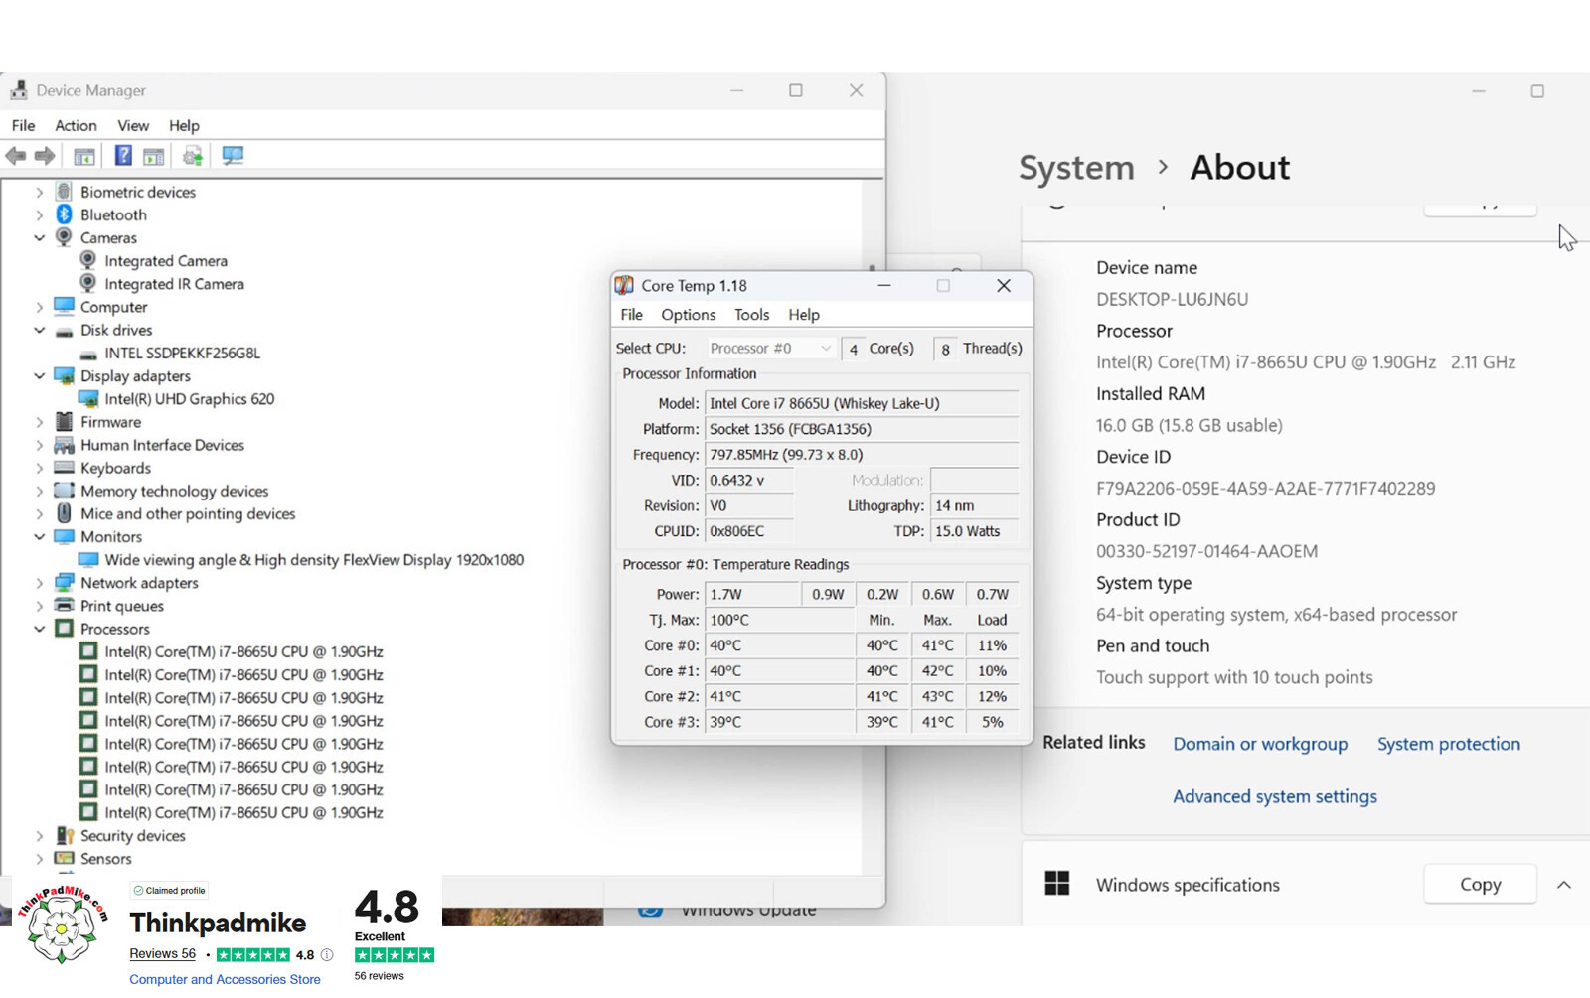Expand the Bluetooth node
The image size is (1590, 998).
coord(40,214)
